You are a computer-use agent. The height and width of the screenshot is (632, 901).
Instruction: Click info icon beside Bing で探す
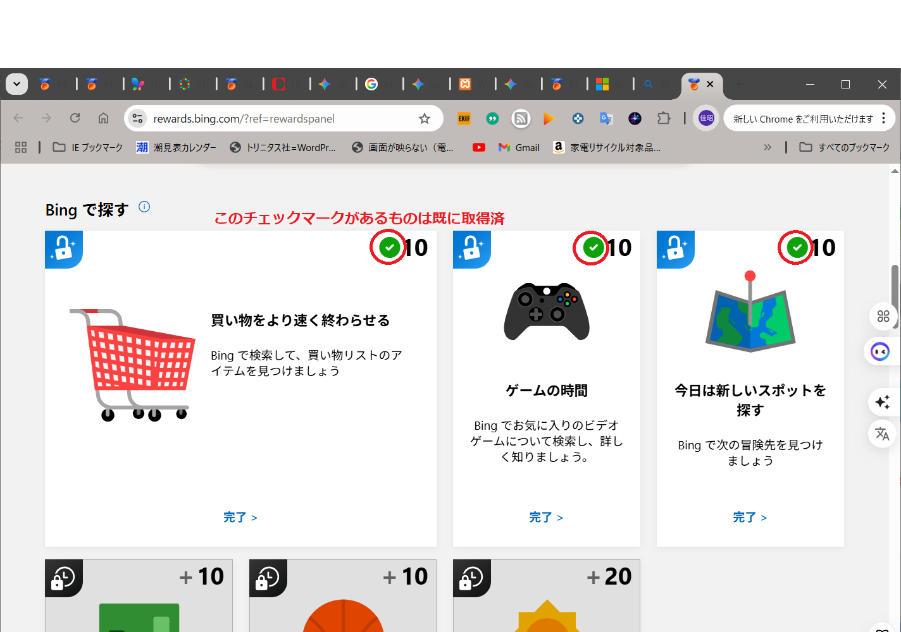click(x=144, y=207)
